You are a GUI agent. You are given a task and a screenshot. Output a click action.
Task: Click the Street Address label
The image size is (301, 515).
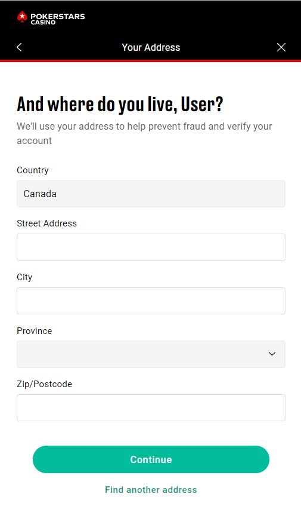point(47,223)
